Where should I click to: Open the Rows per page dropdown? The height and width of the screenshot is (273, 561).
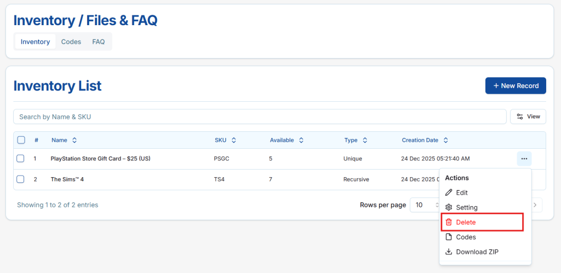(425, 205)
